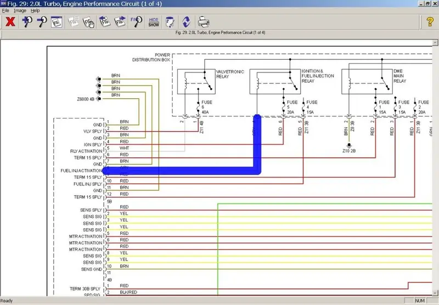Select the Fuse 3 15A label

pyautogui.click(x=403, y=107)
